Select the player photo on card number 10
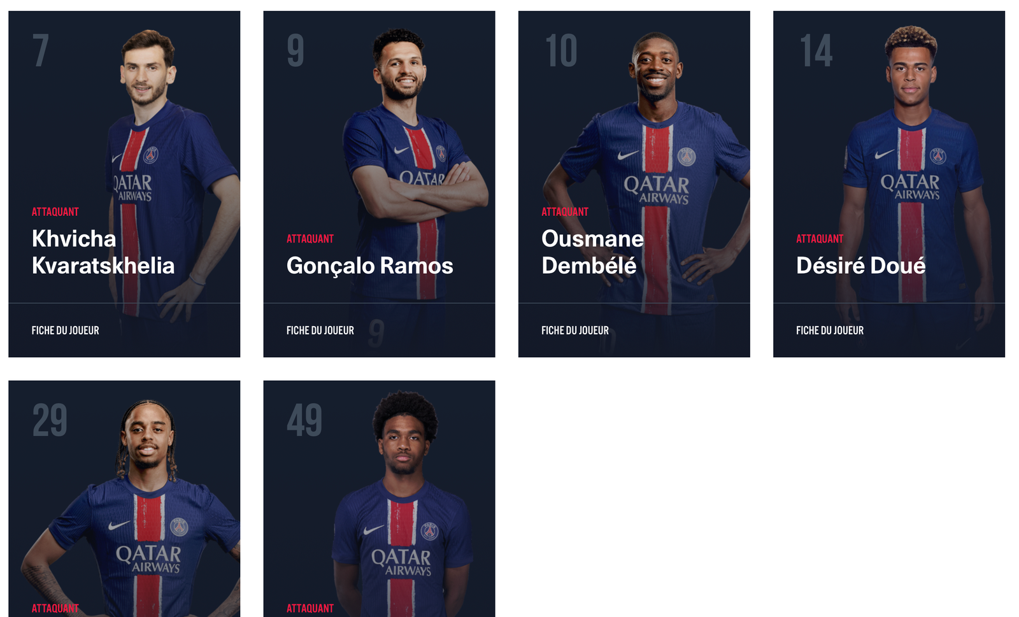The image size is (1019, 617). click(650, 172)
